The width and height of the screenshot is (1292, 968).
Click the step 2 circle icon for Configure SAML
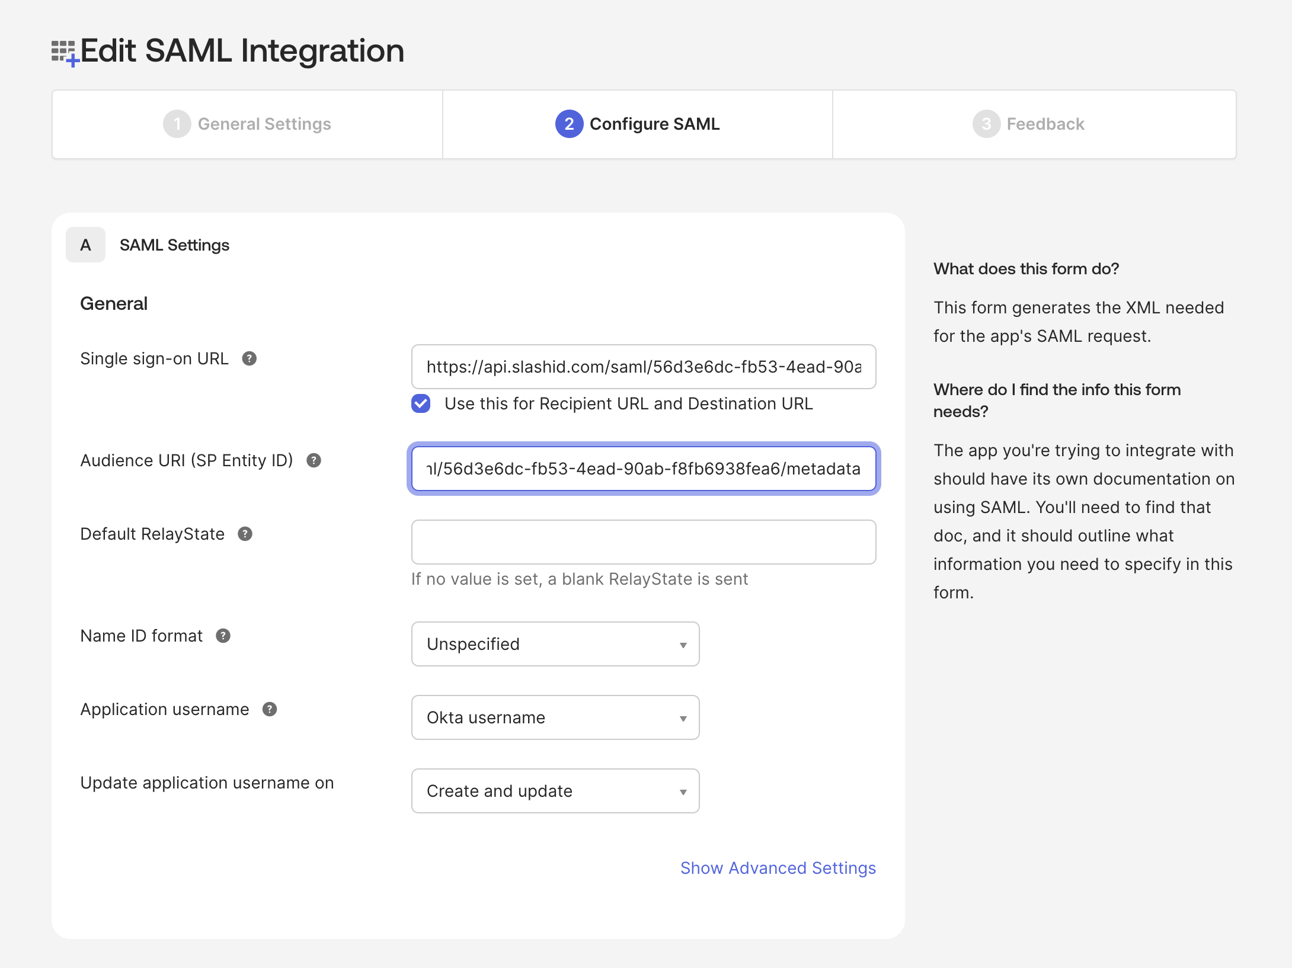tap(568, 124)
